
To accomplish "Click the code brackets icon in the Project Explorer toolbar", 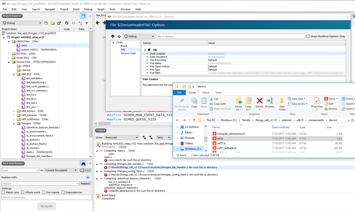I will pos(74,23).
